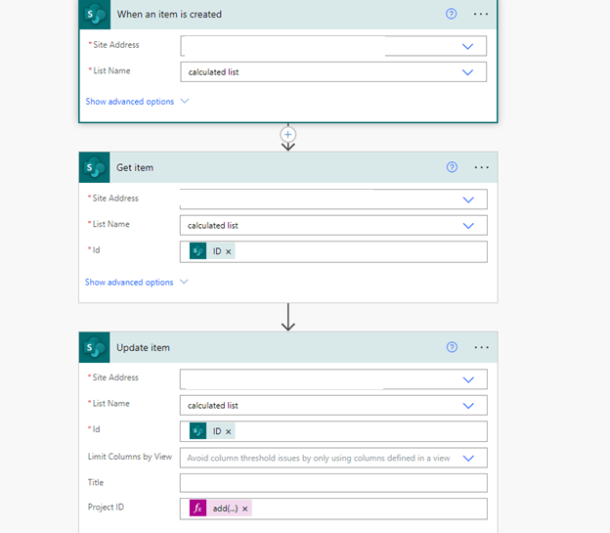Expand List Name dropdown in the trigger card
Screen dimensions: 610x533
click(467, 72)
